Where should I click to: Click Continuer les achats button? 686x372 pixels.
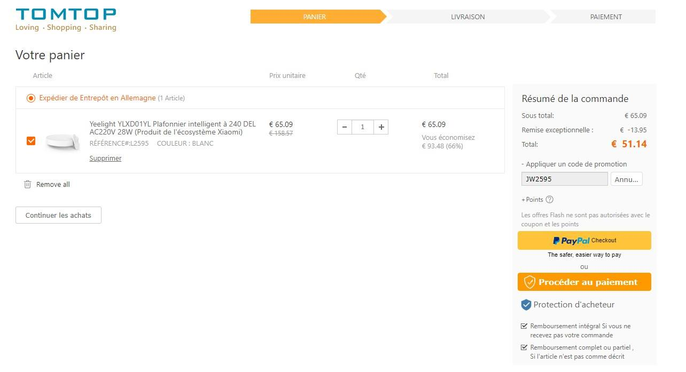pyautogui.click(x=58, y=216)
